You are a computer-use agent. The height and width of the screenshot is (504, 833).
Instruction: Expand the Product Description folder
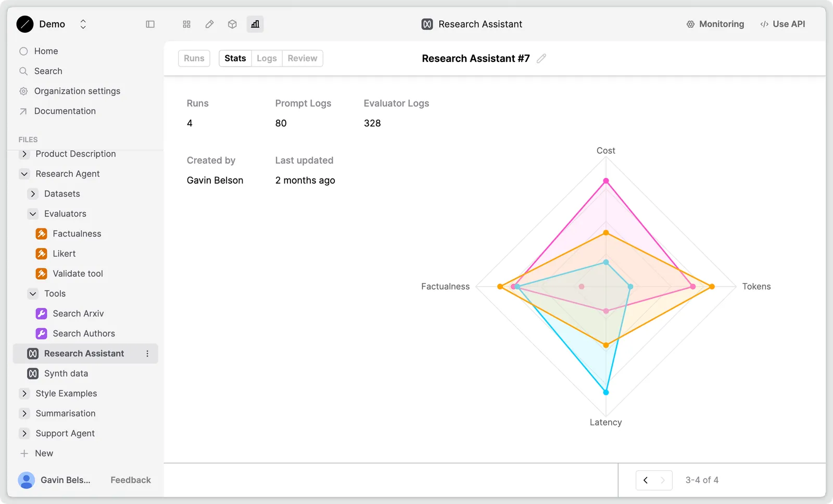tap(24, 154)
